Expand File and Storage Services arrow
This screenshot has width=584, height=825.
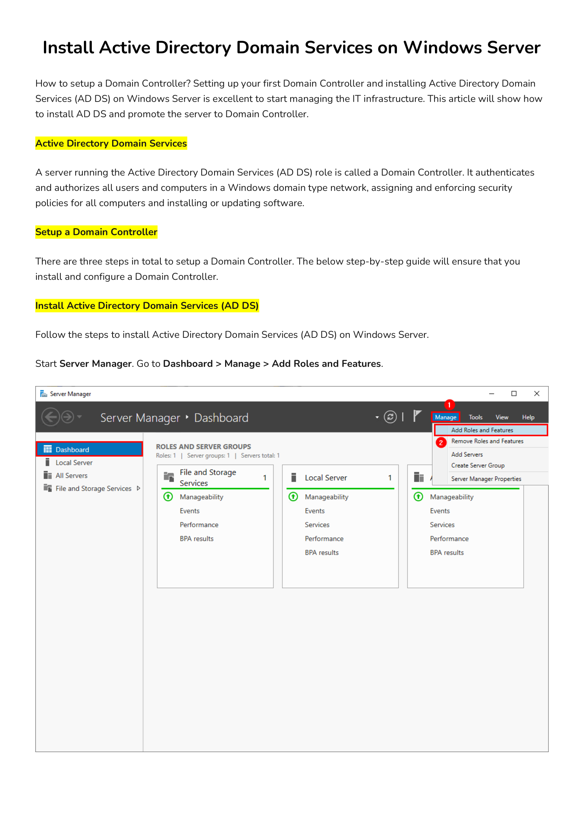coord(138,488)
